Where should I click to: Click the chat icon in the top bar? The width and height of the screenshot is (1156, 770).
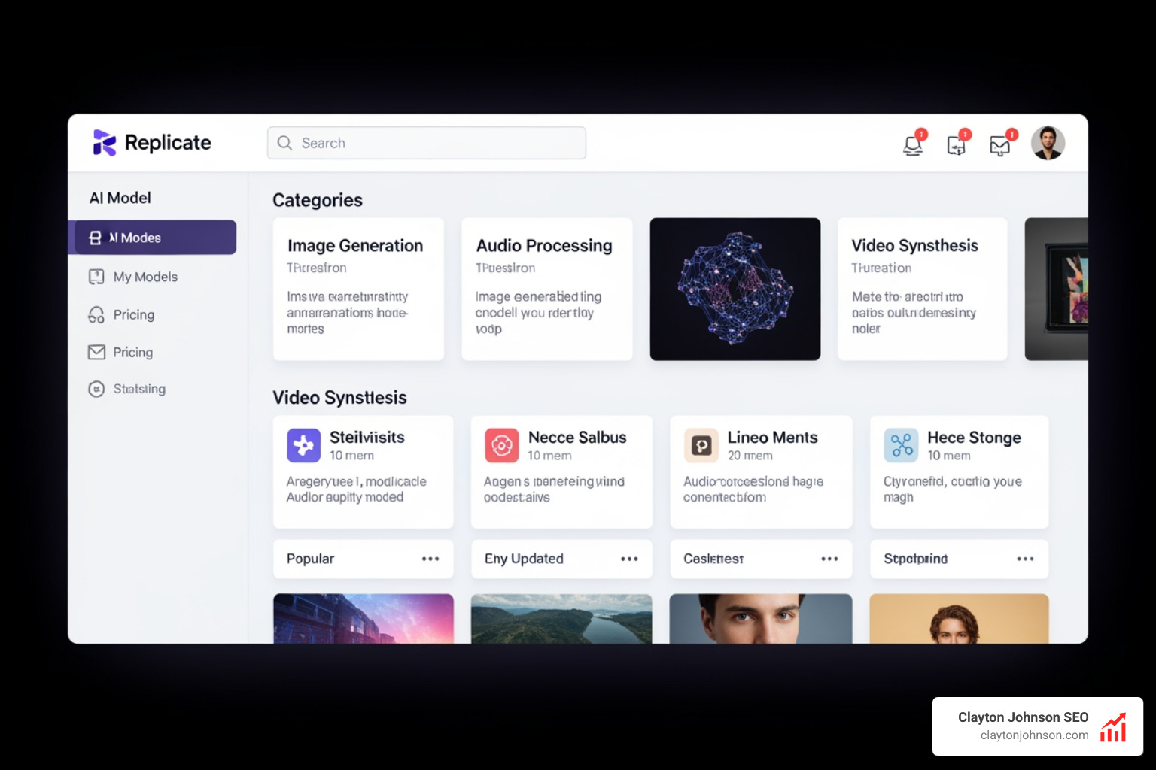956,145
